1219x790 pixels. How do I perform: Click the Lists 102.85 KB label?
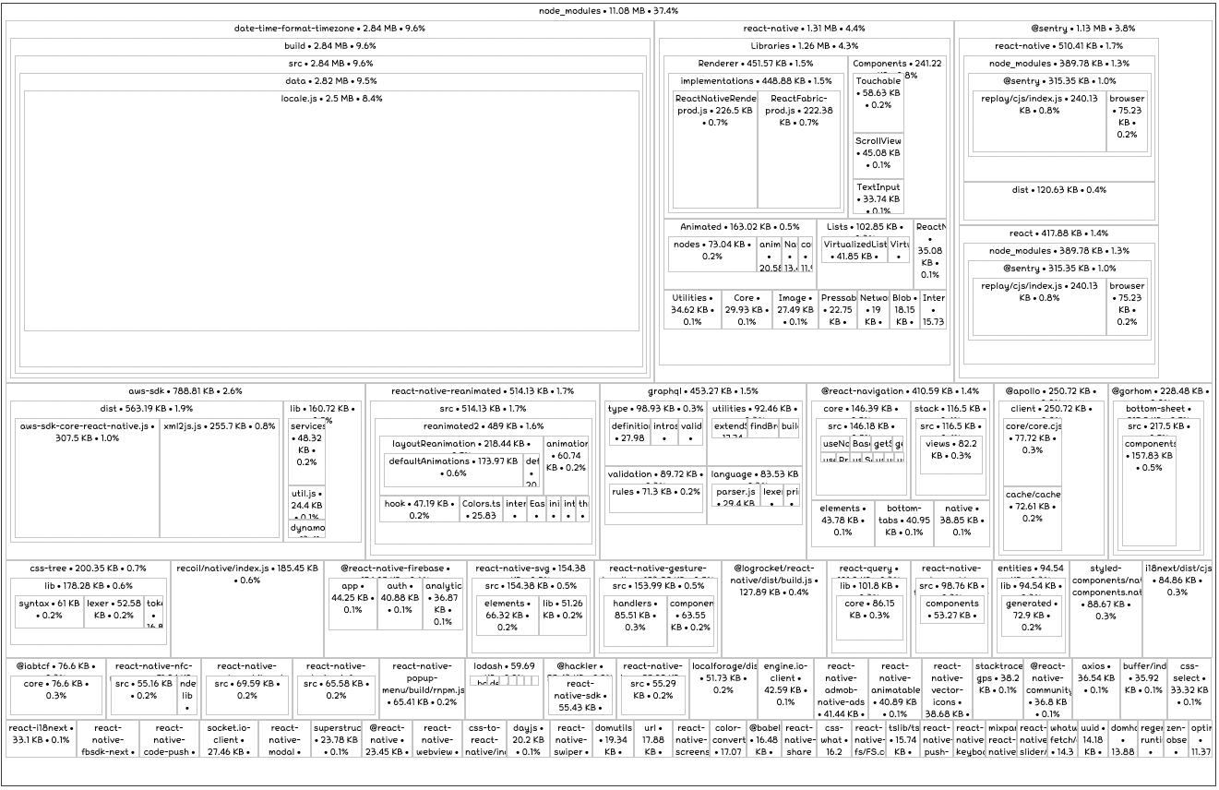(x=864, y=226)
